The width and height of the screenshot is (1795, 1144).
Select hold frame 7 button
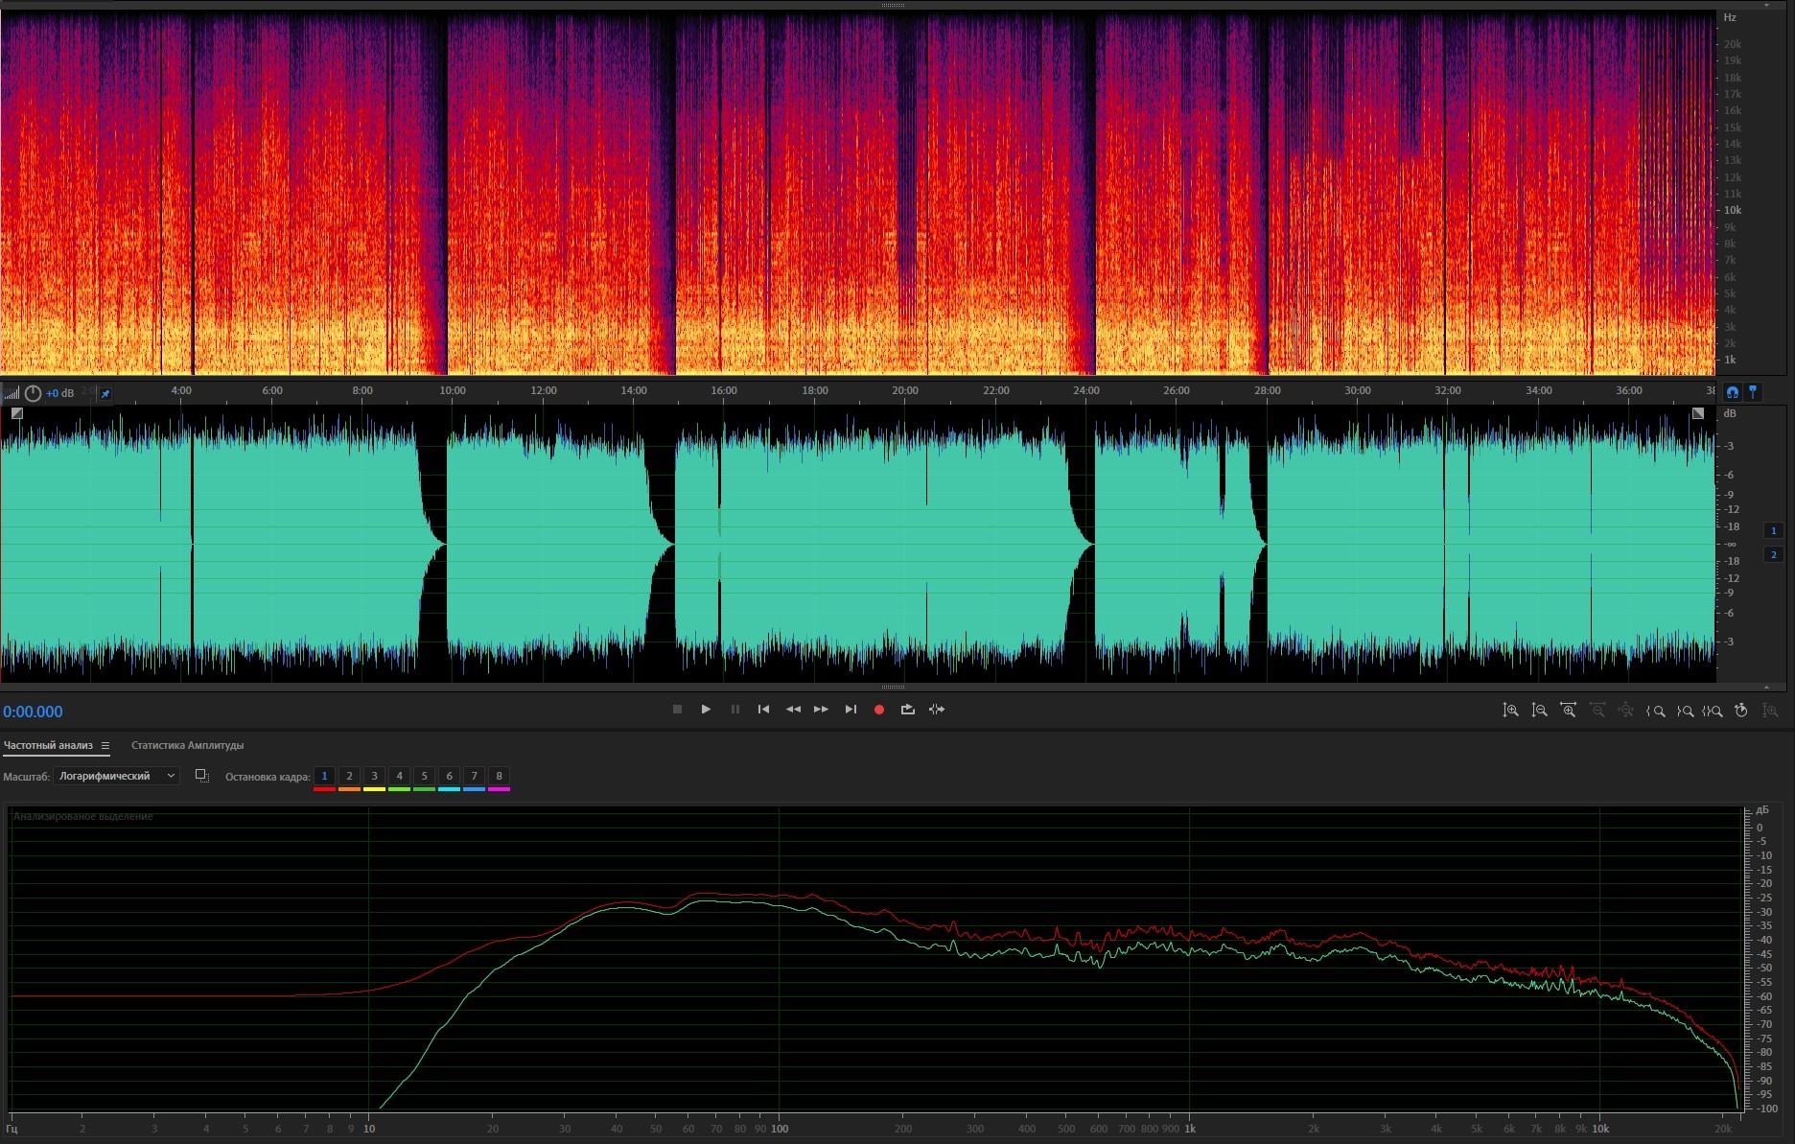[x=474, y=776]
